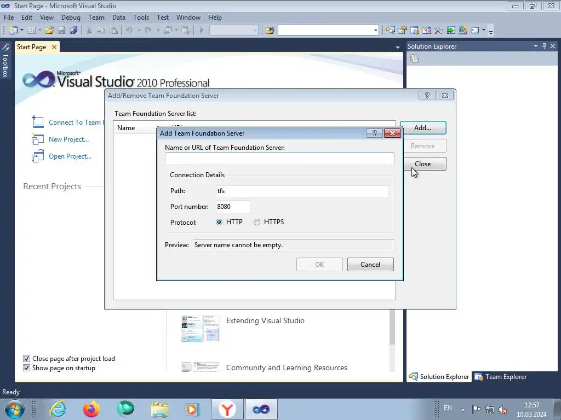Click the Navigate Forward toolbar icon

click(x=186, y=31)
